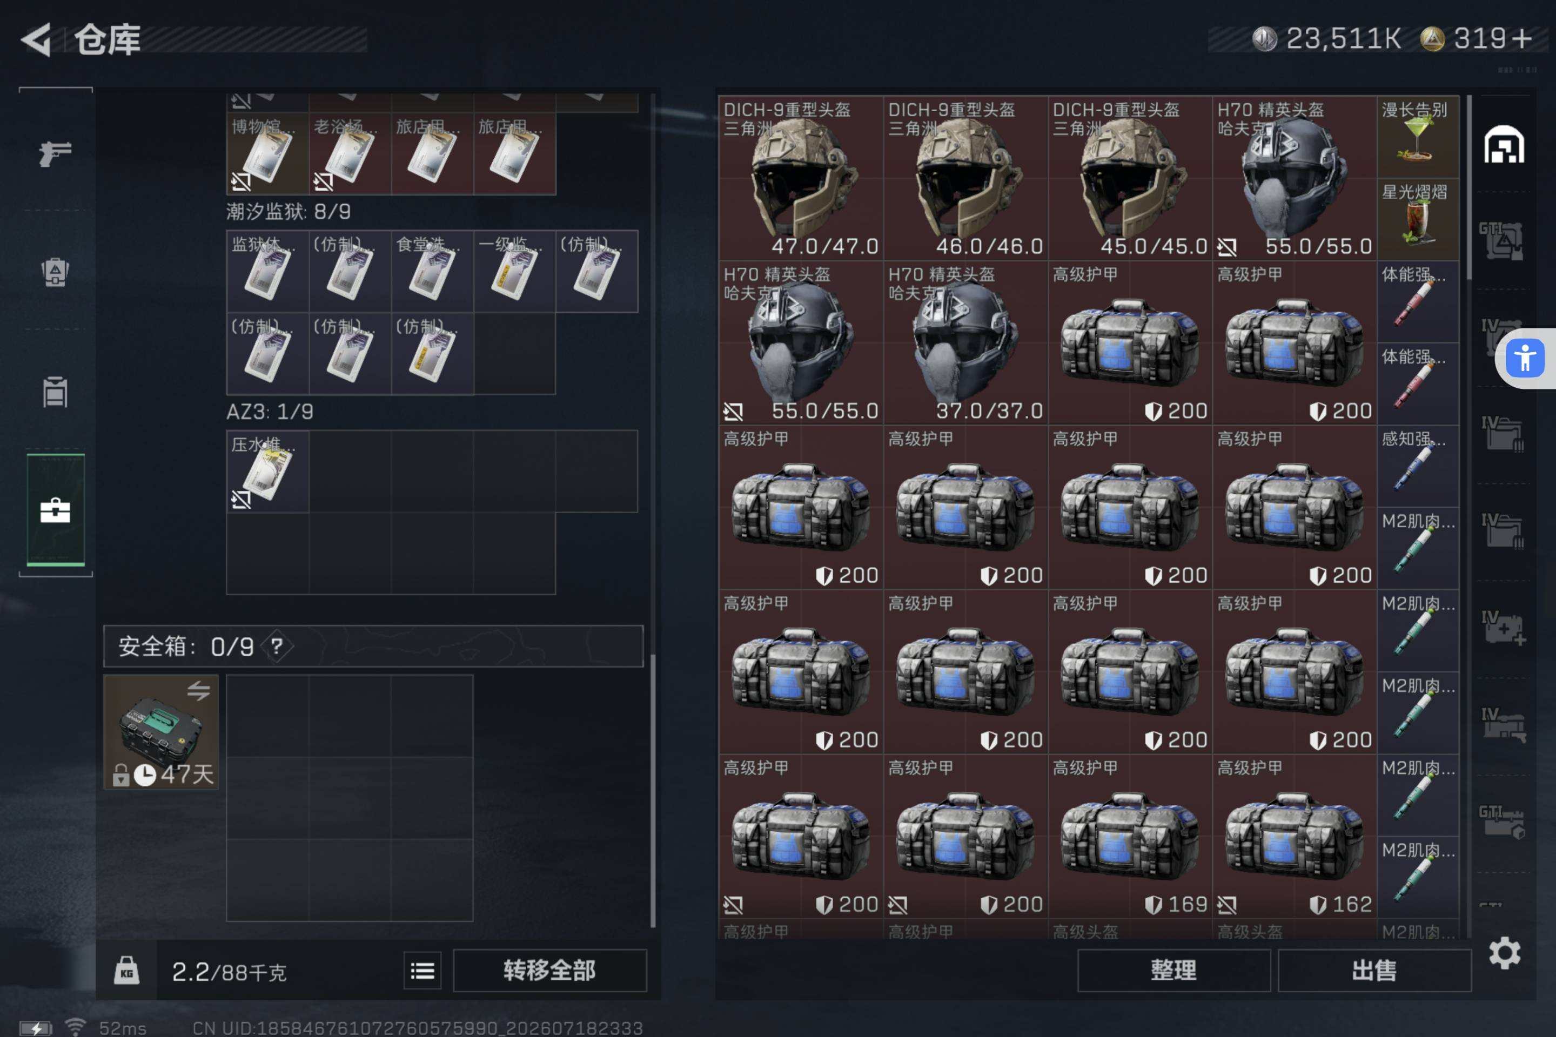Click the 2.2/88千克 weight readout
This screenshot has height=1037, width=1556.
[229, 972]
